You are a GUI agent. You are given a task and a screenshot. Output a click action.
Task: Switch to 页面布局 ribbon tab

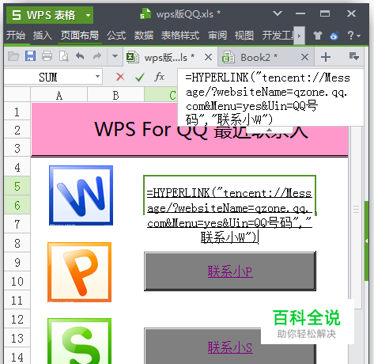80,36
